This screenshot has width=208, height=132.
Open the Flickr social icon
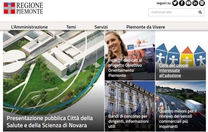tap(202, 3)
